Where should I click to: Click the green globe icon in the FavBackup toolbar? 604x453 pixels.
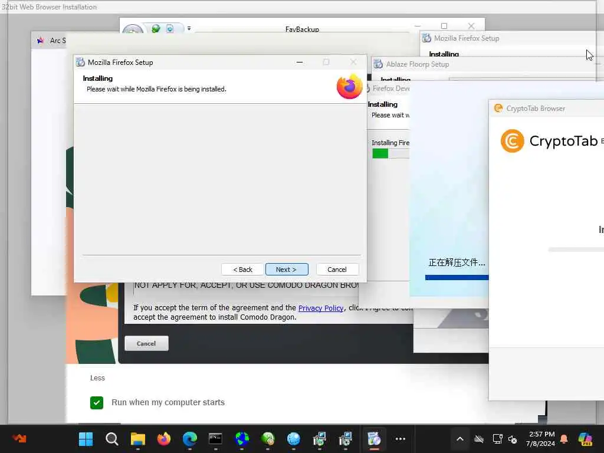click(156, 28)
